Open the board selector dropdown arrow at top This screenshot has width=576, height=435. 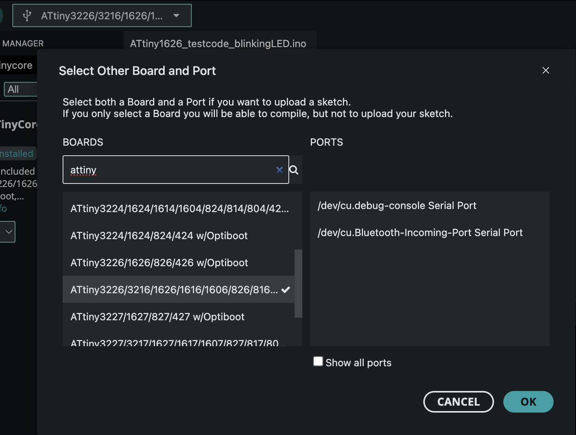[x=176, y=15]
